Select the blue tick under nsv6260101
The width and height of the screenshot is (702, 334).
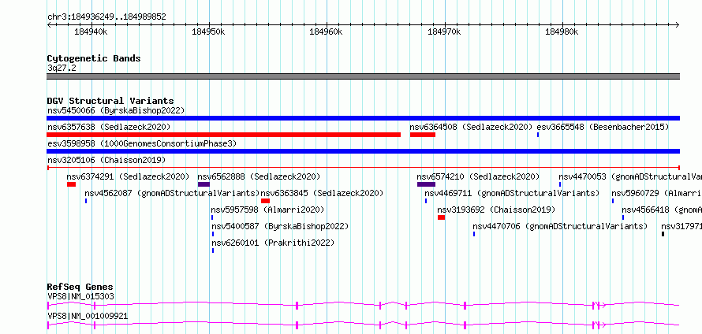[213, 250]
